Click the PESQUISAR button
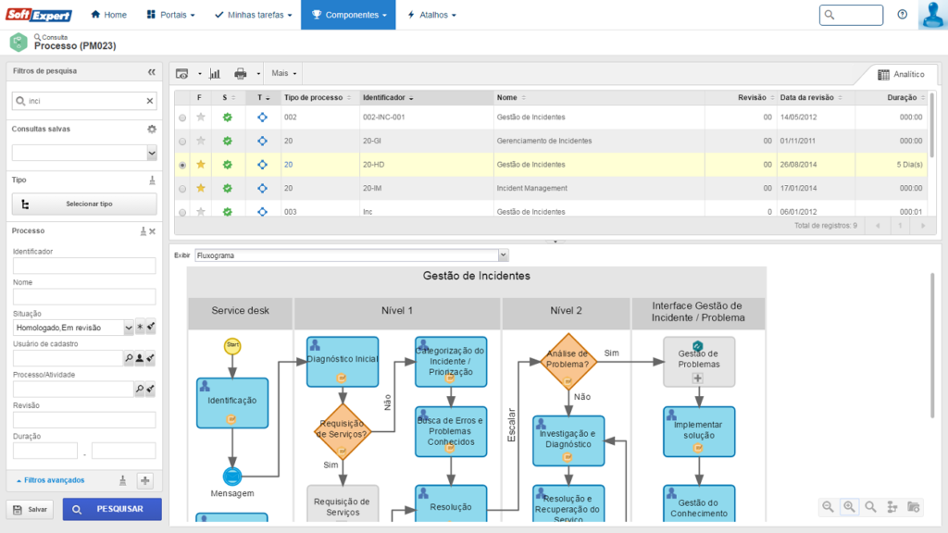This screenshot has height=533, width=948. point(112,509)
